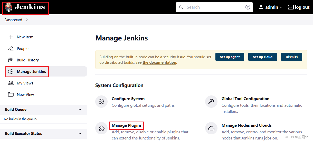The width and height of the screenshot is (313, 141).
Task: Focus the Search input field
Action: tap(214, 7)
